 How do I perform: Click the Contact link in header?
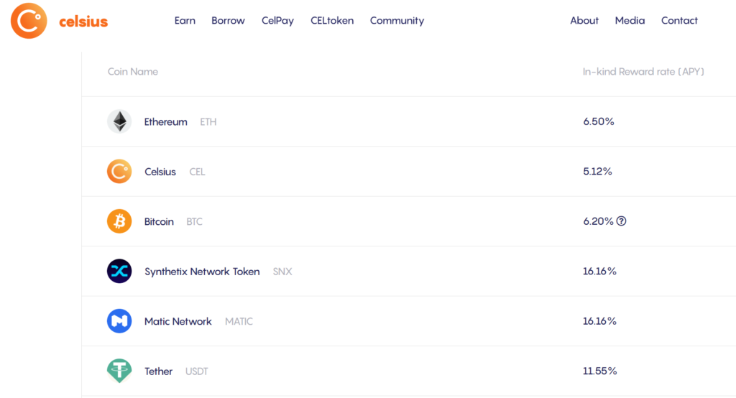[x=679, y=21]
